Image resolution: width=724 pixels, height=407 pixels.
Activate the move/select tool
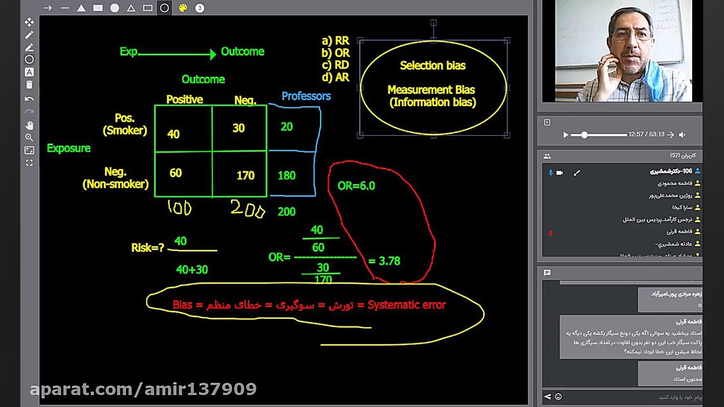click(29, 22)
